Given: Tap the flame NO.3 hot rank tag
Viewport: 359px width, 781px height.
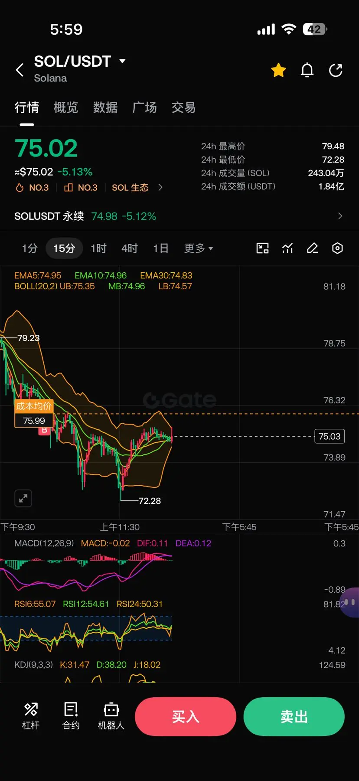Looking at the screenshot, I should tap(32, 187).
